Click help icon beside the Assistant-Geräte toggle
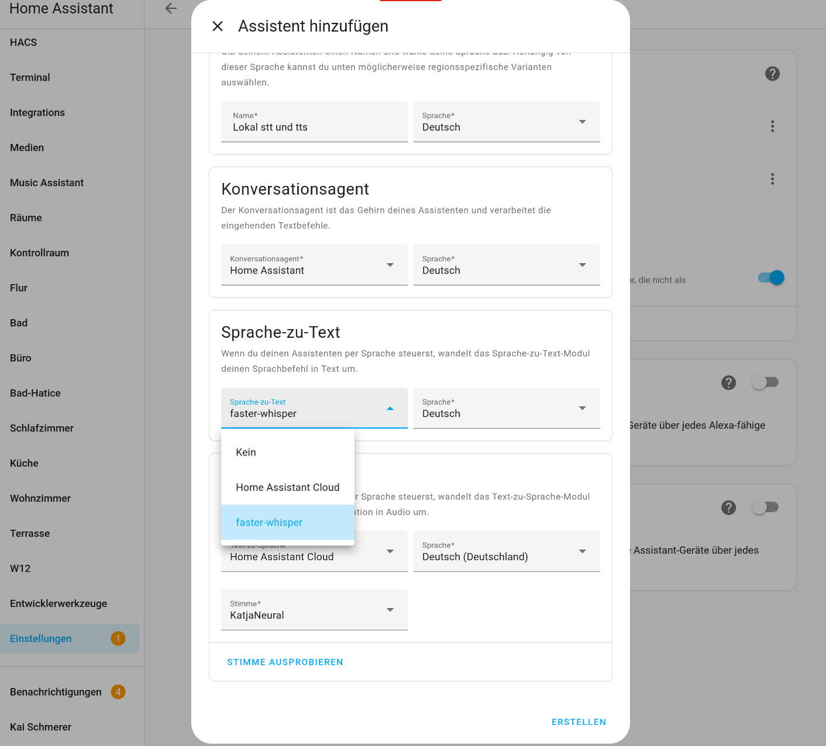826x746 pixels. (x=728, y=508)
